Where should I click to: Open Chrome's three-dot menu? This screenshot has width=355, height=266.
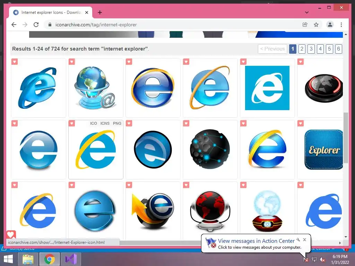pos(341,25)
